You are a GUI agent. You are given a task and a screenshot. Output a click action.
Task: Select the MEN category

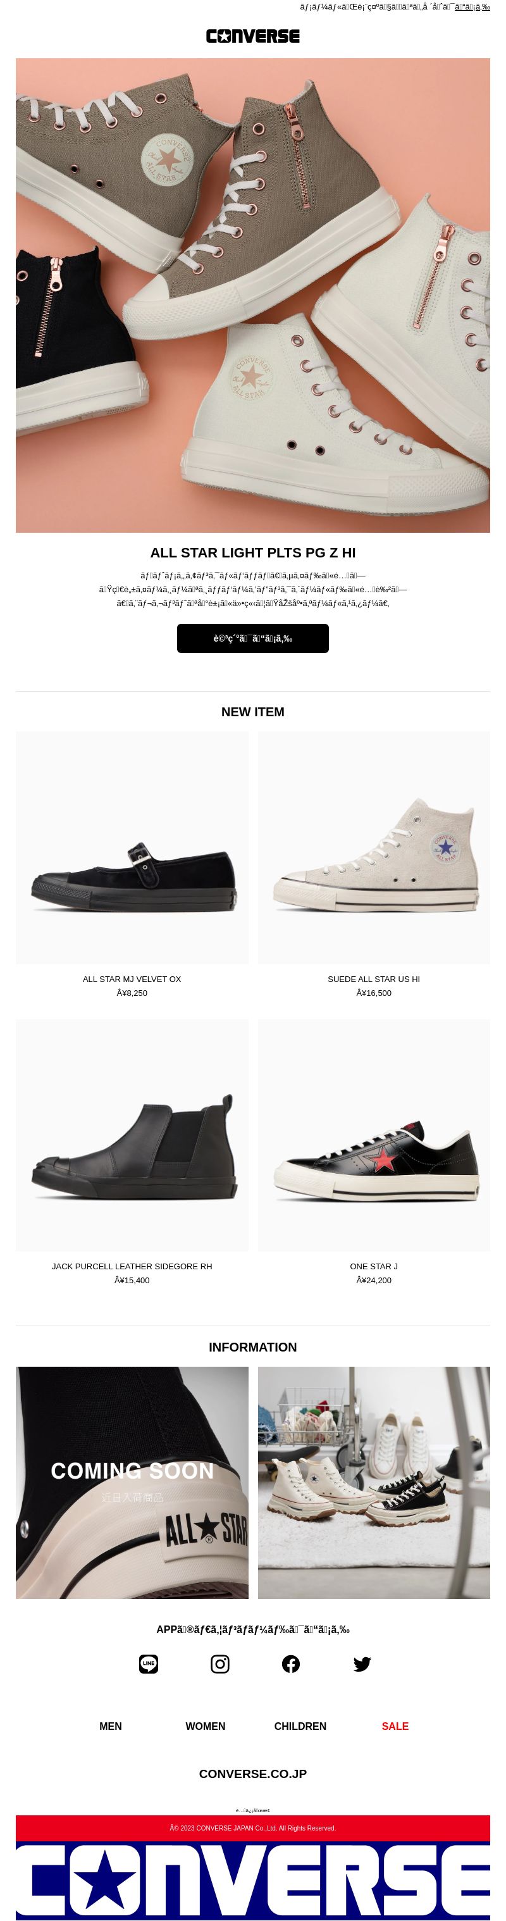click(x=110, y=1725)
